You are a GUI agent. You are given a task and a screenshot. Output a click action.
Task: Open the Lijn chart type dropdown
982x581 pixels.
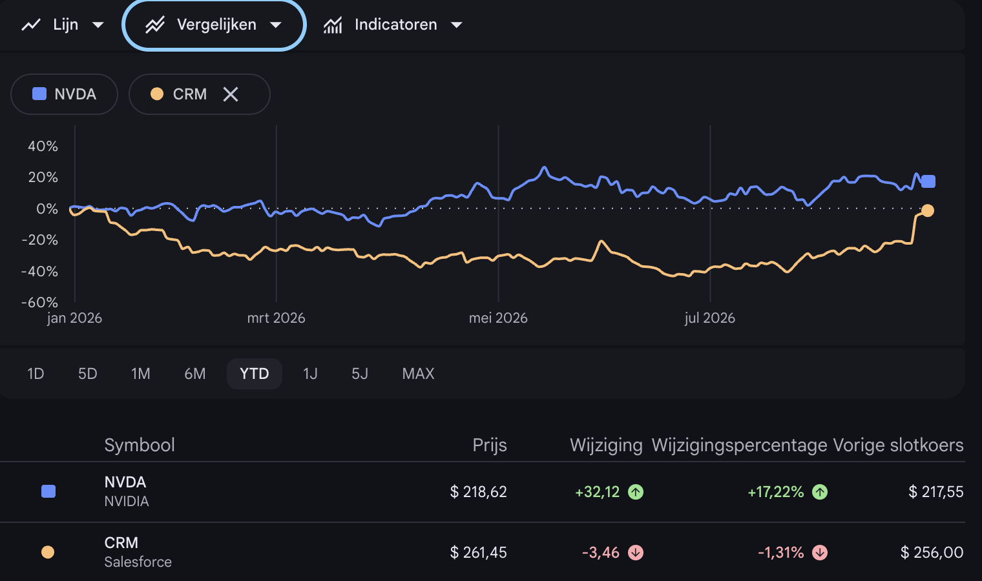pos(63,25)
